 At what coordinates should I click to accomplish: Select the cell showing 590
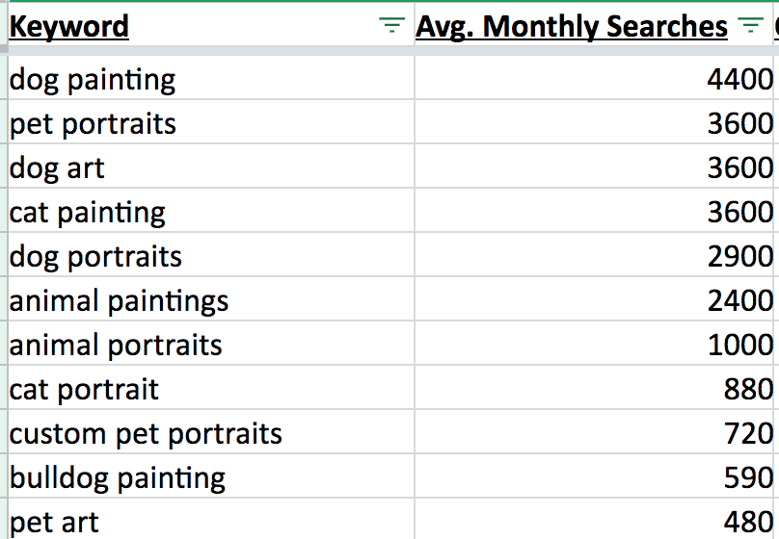594,476
